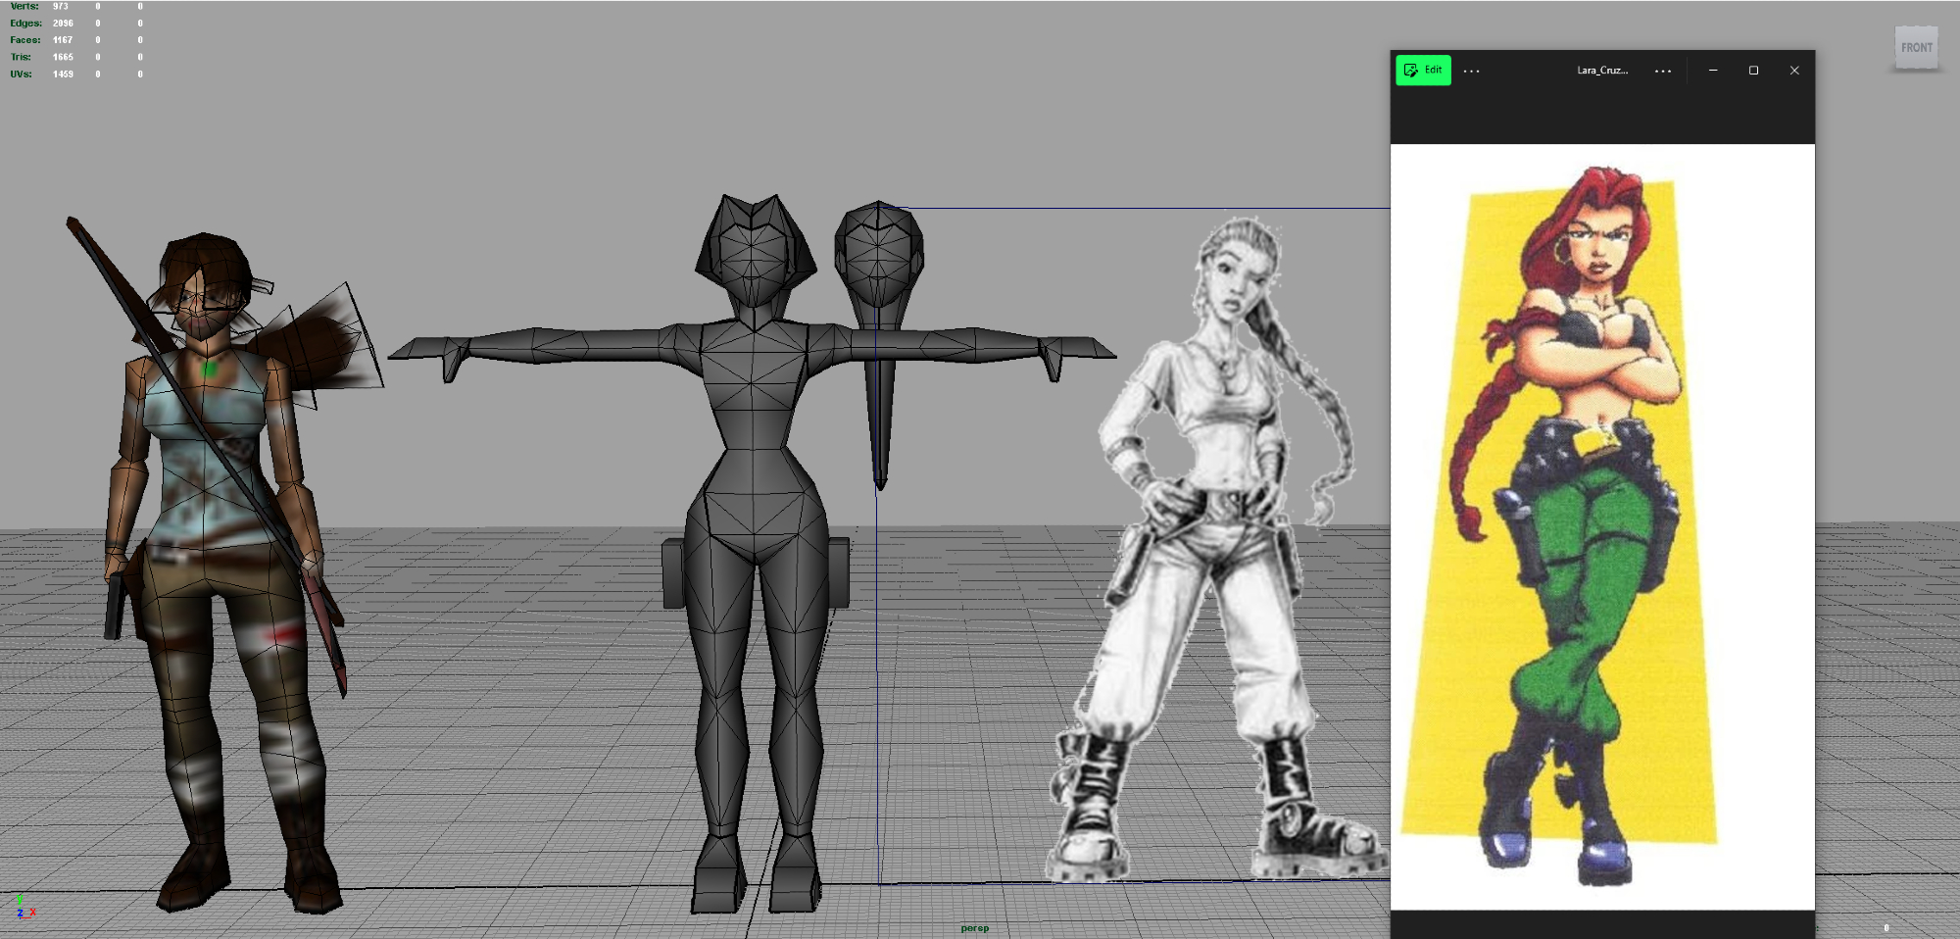Select the holster on the gray mesh's left hip

pyautogui.click(x=672, y=573)
